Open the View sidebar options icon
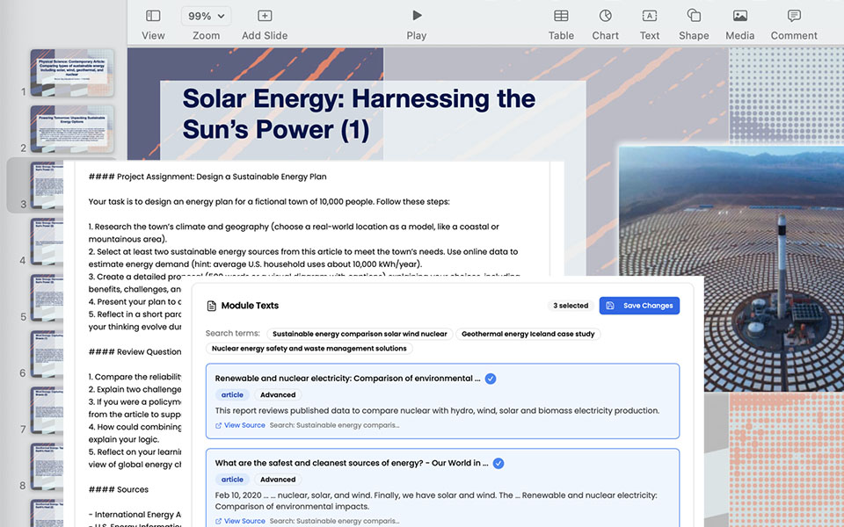Screen dimensions: 844x527 click(153, 16)
